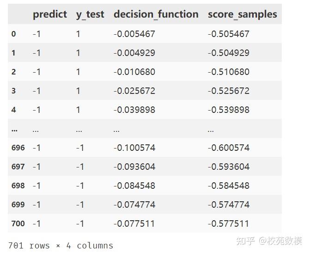Screen dimensions: 310x254
Task: Click decision_function value -0.005467
Action: pyautogui.click(x=134, y=34)
